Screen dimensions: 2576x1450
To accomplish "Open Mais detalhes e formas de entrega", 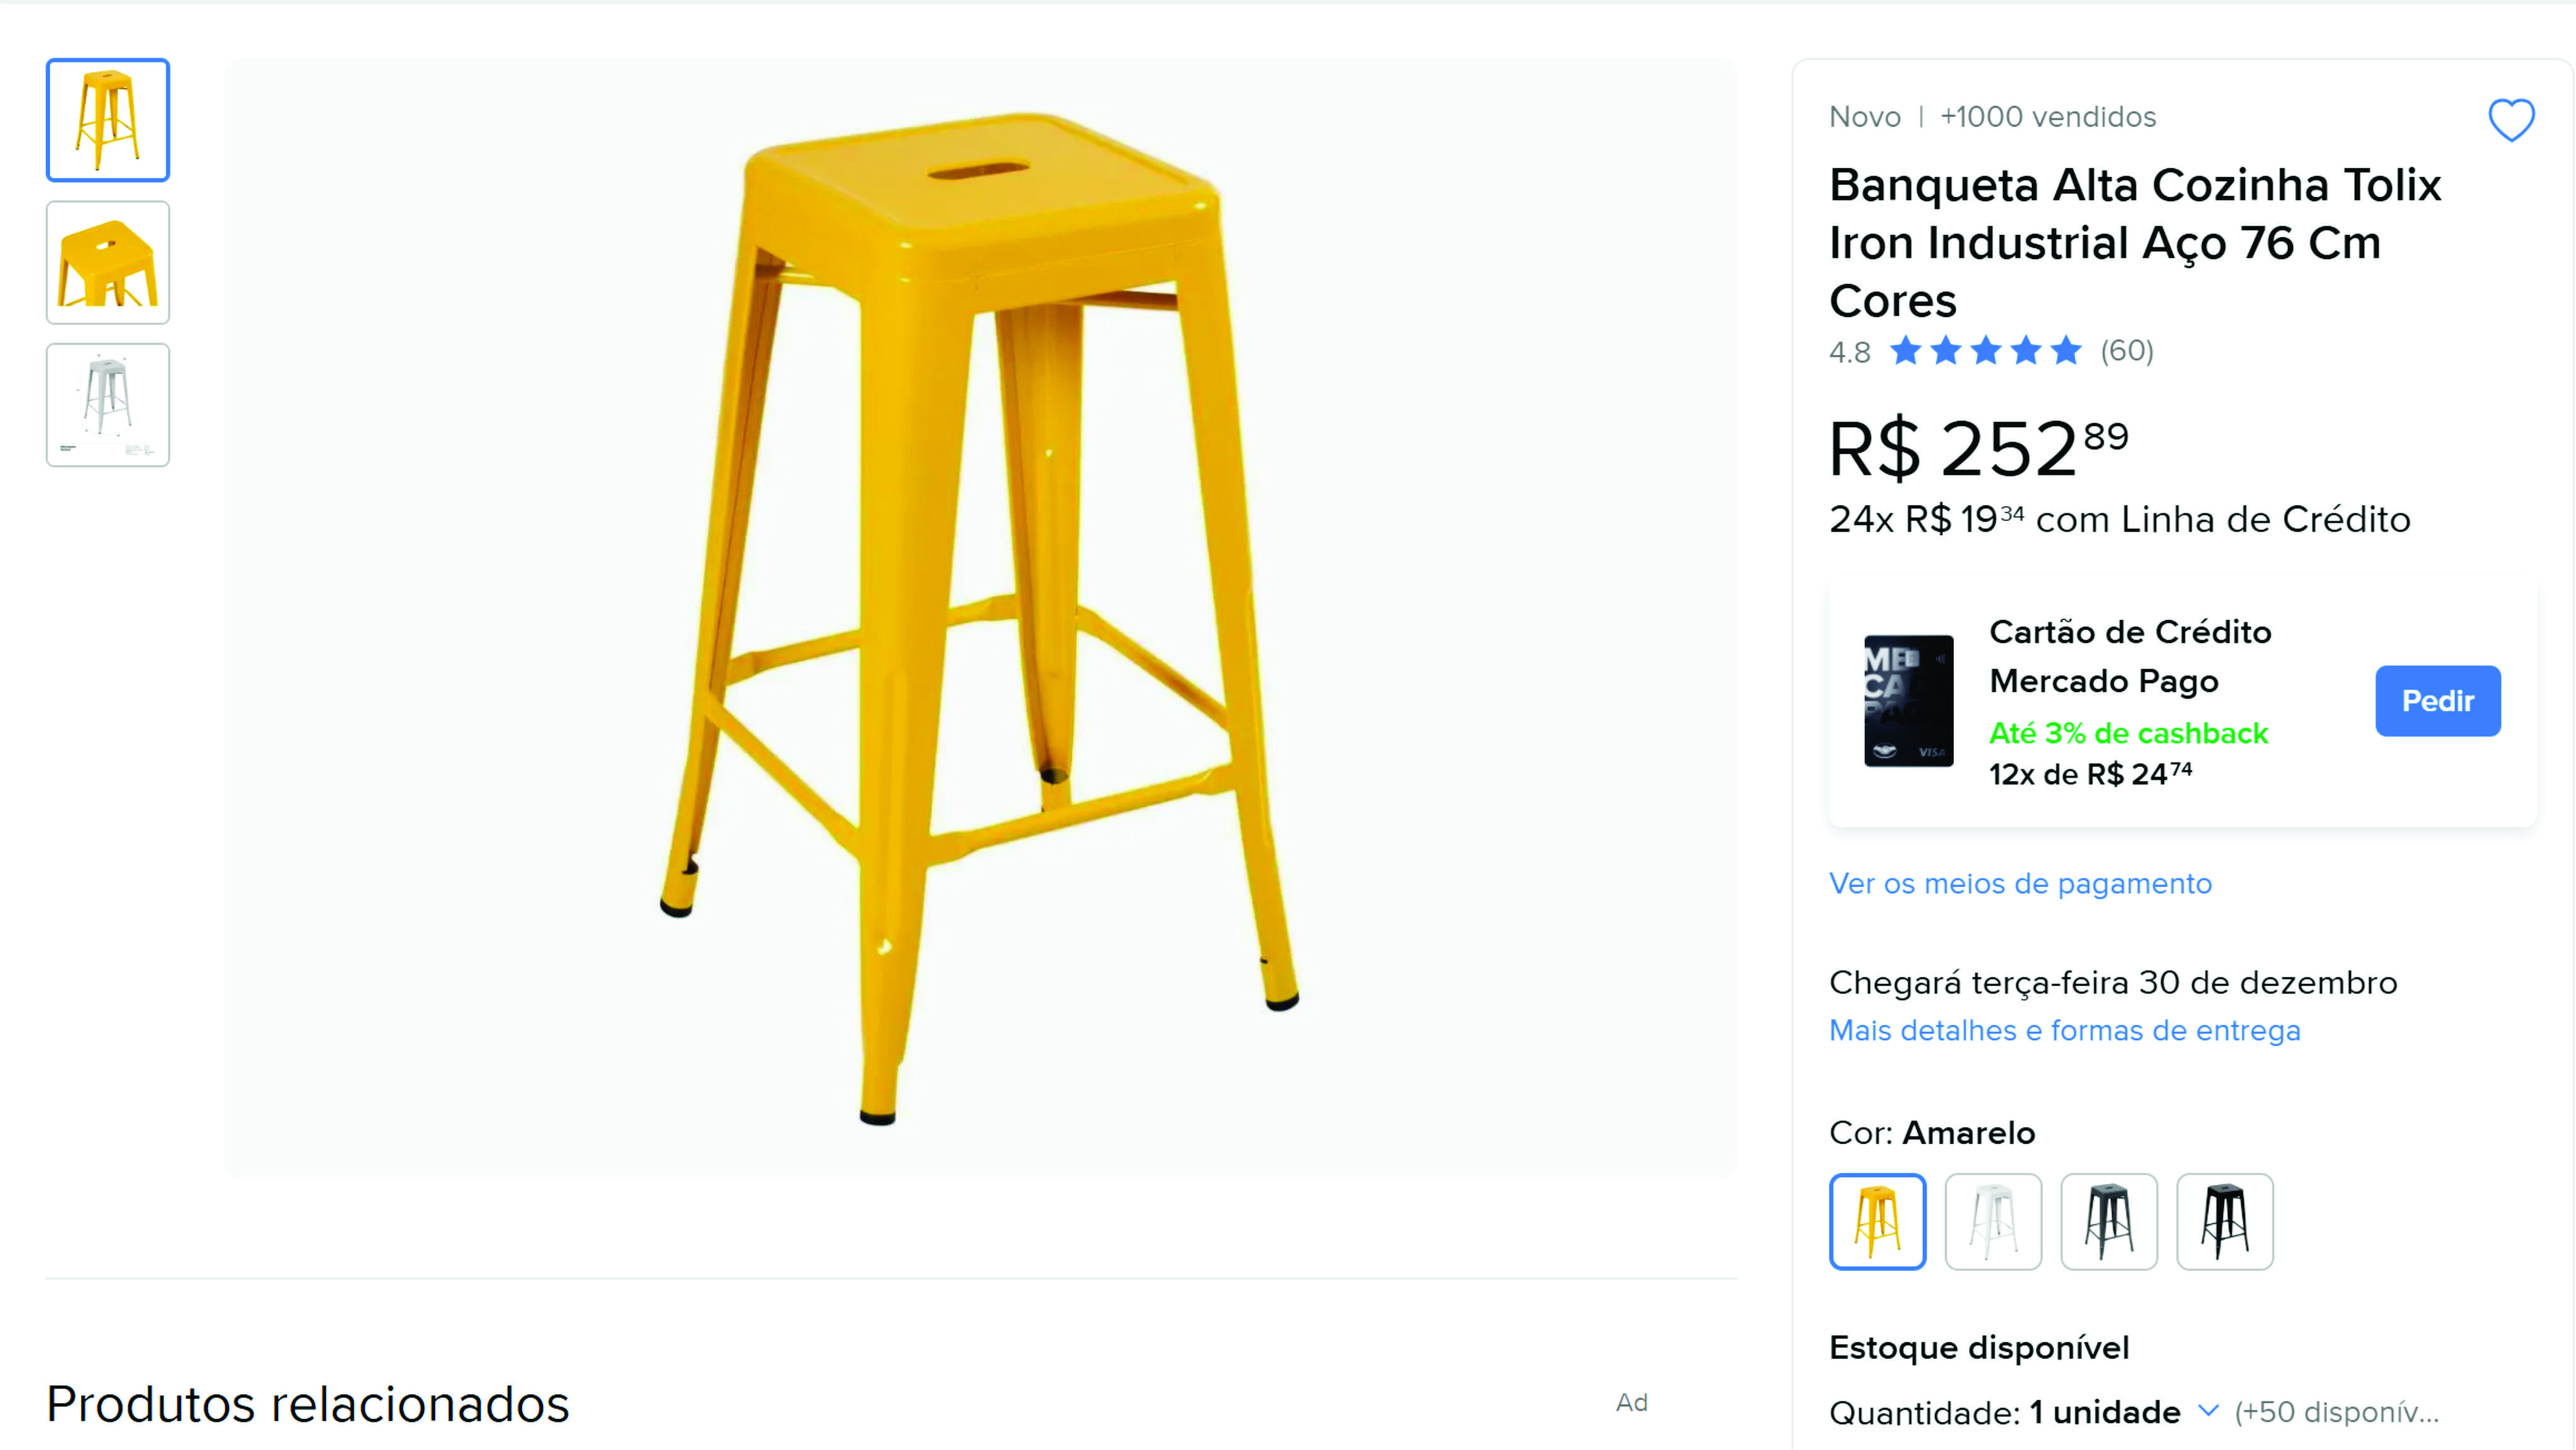I will (2064, 1030).
